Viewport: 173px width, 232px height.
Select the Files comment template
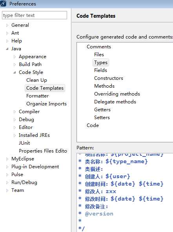click(x=99, y=54)
